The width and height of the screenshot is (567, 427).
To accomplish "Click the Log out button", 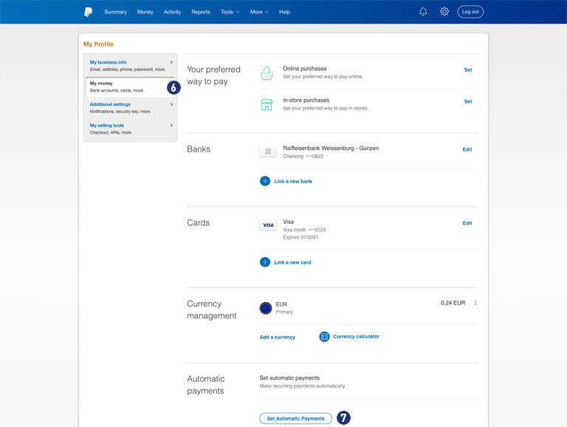I will point(470,12).
